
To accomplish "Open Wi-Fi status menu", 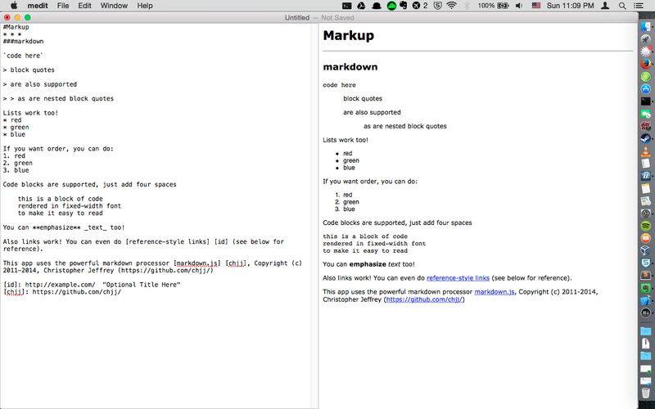I will click(451, 6).
